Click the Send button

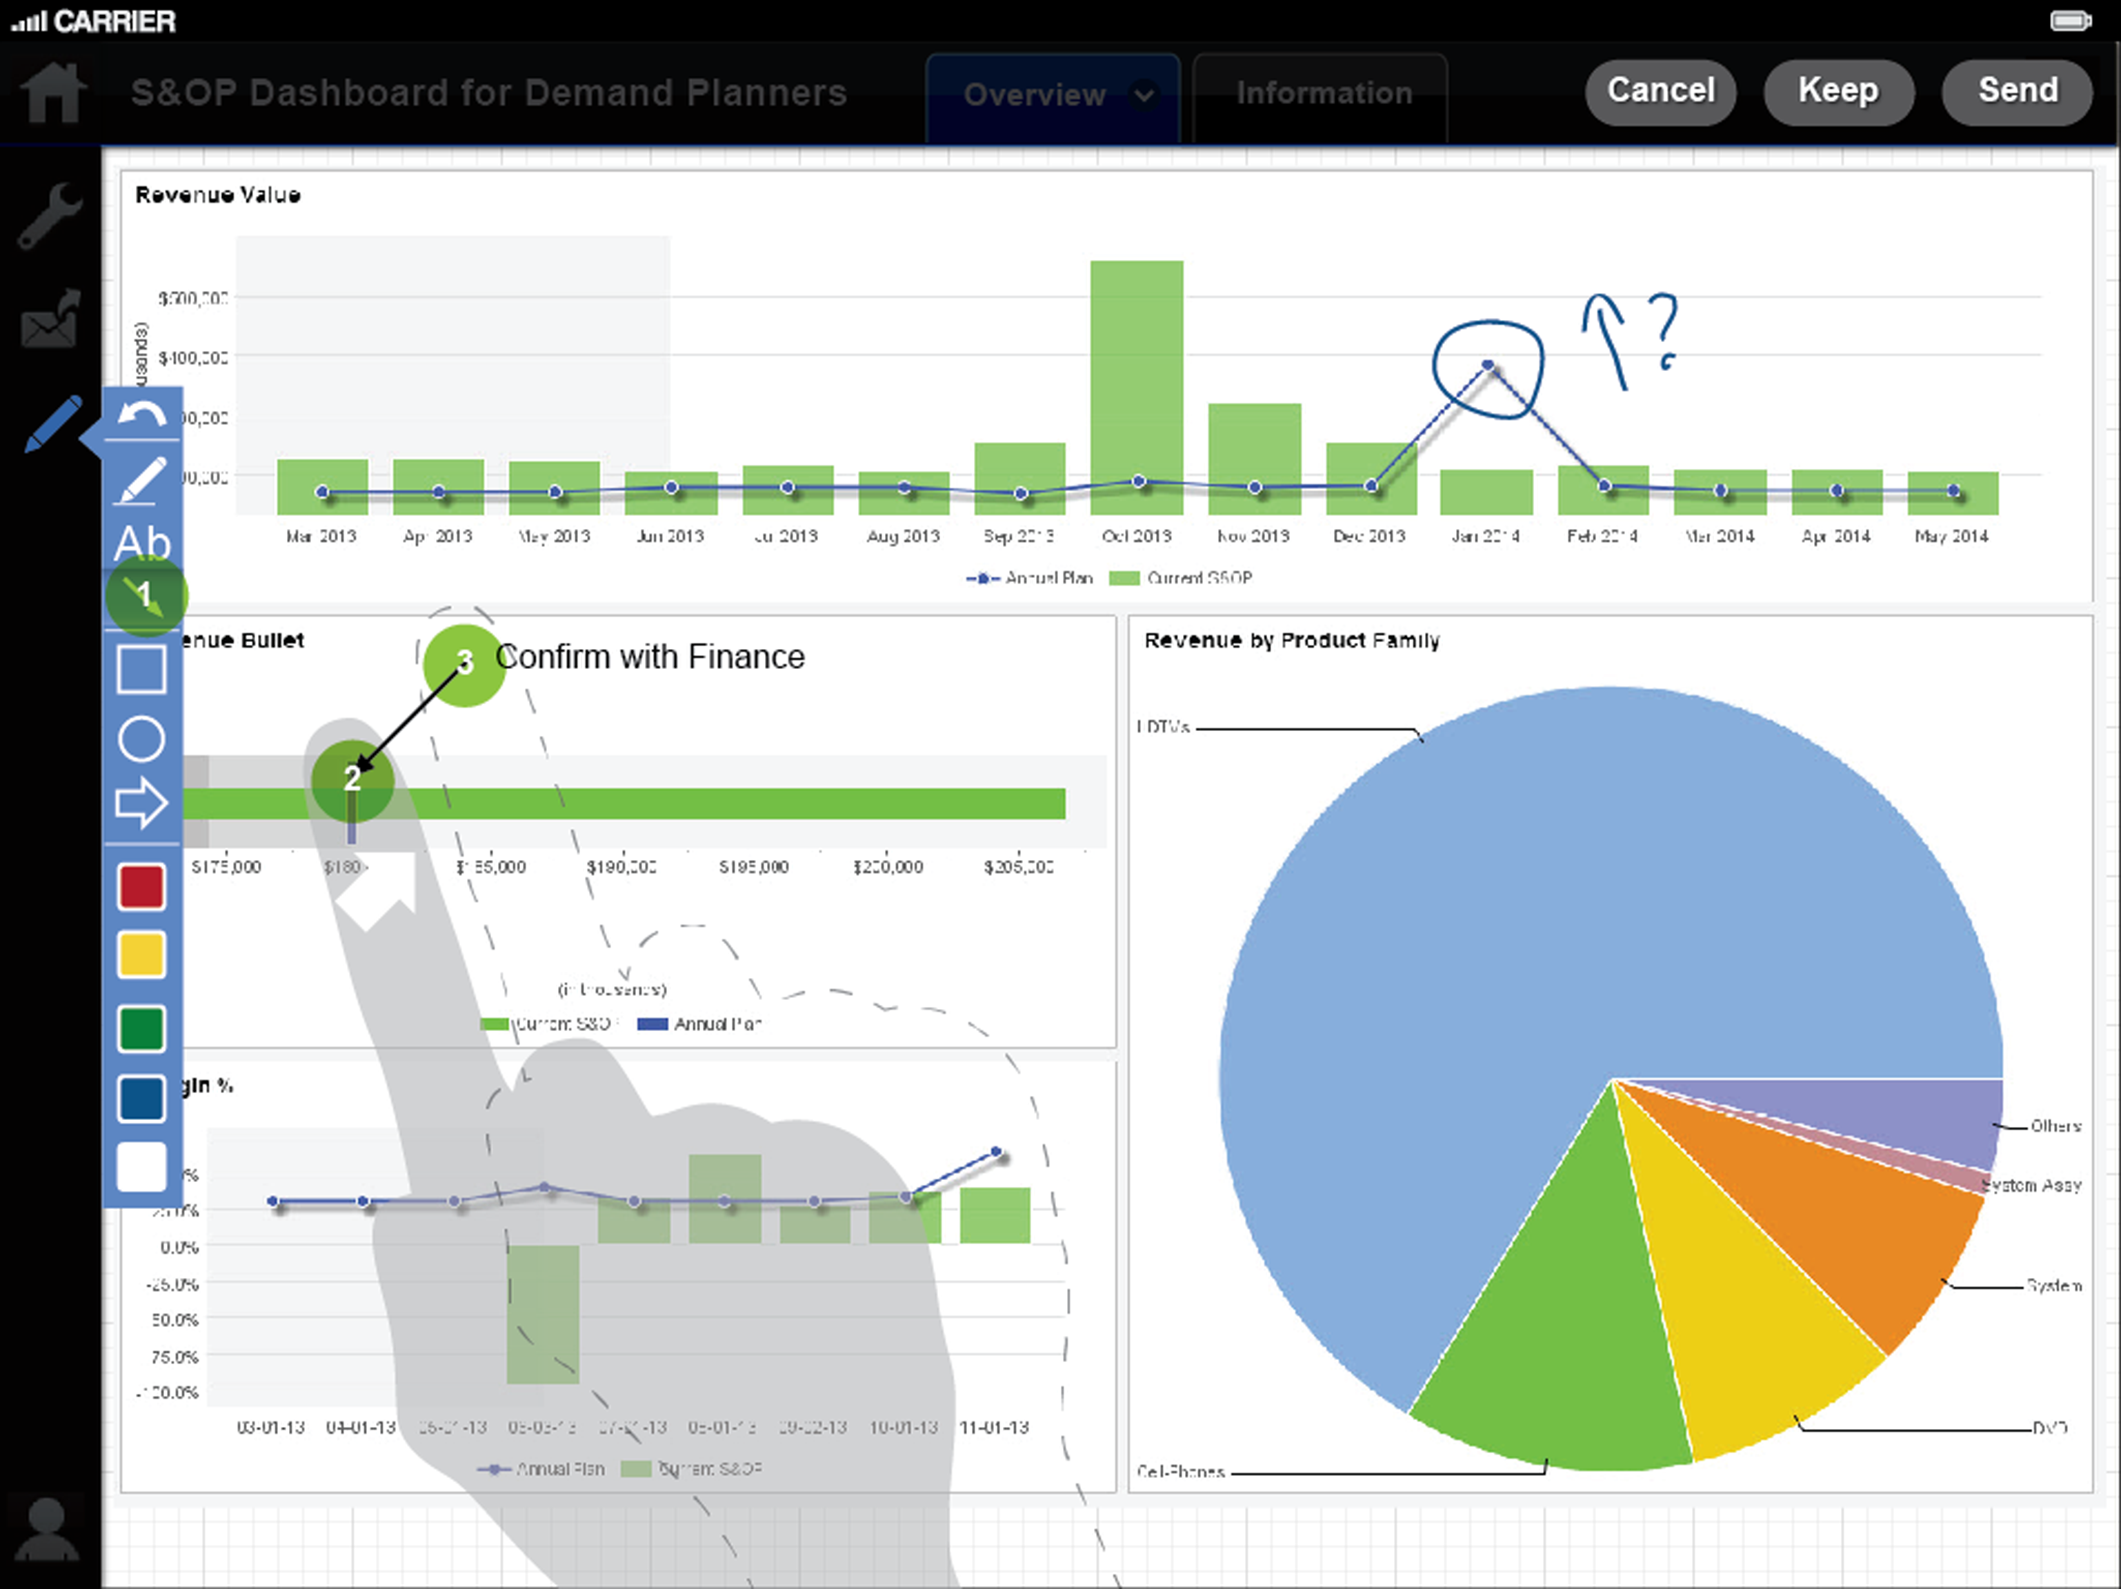click(2018, 91)
